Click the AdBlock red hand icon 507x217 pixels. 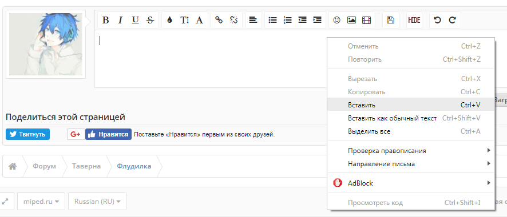click(x=337, y=183)
